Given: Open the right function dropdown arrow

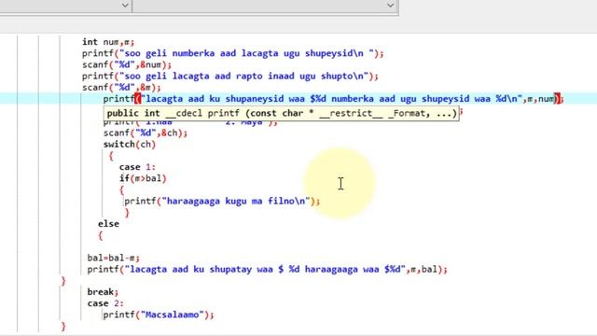Looking at the screenshot, I should [390, 6].
